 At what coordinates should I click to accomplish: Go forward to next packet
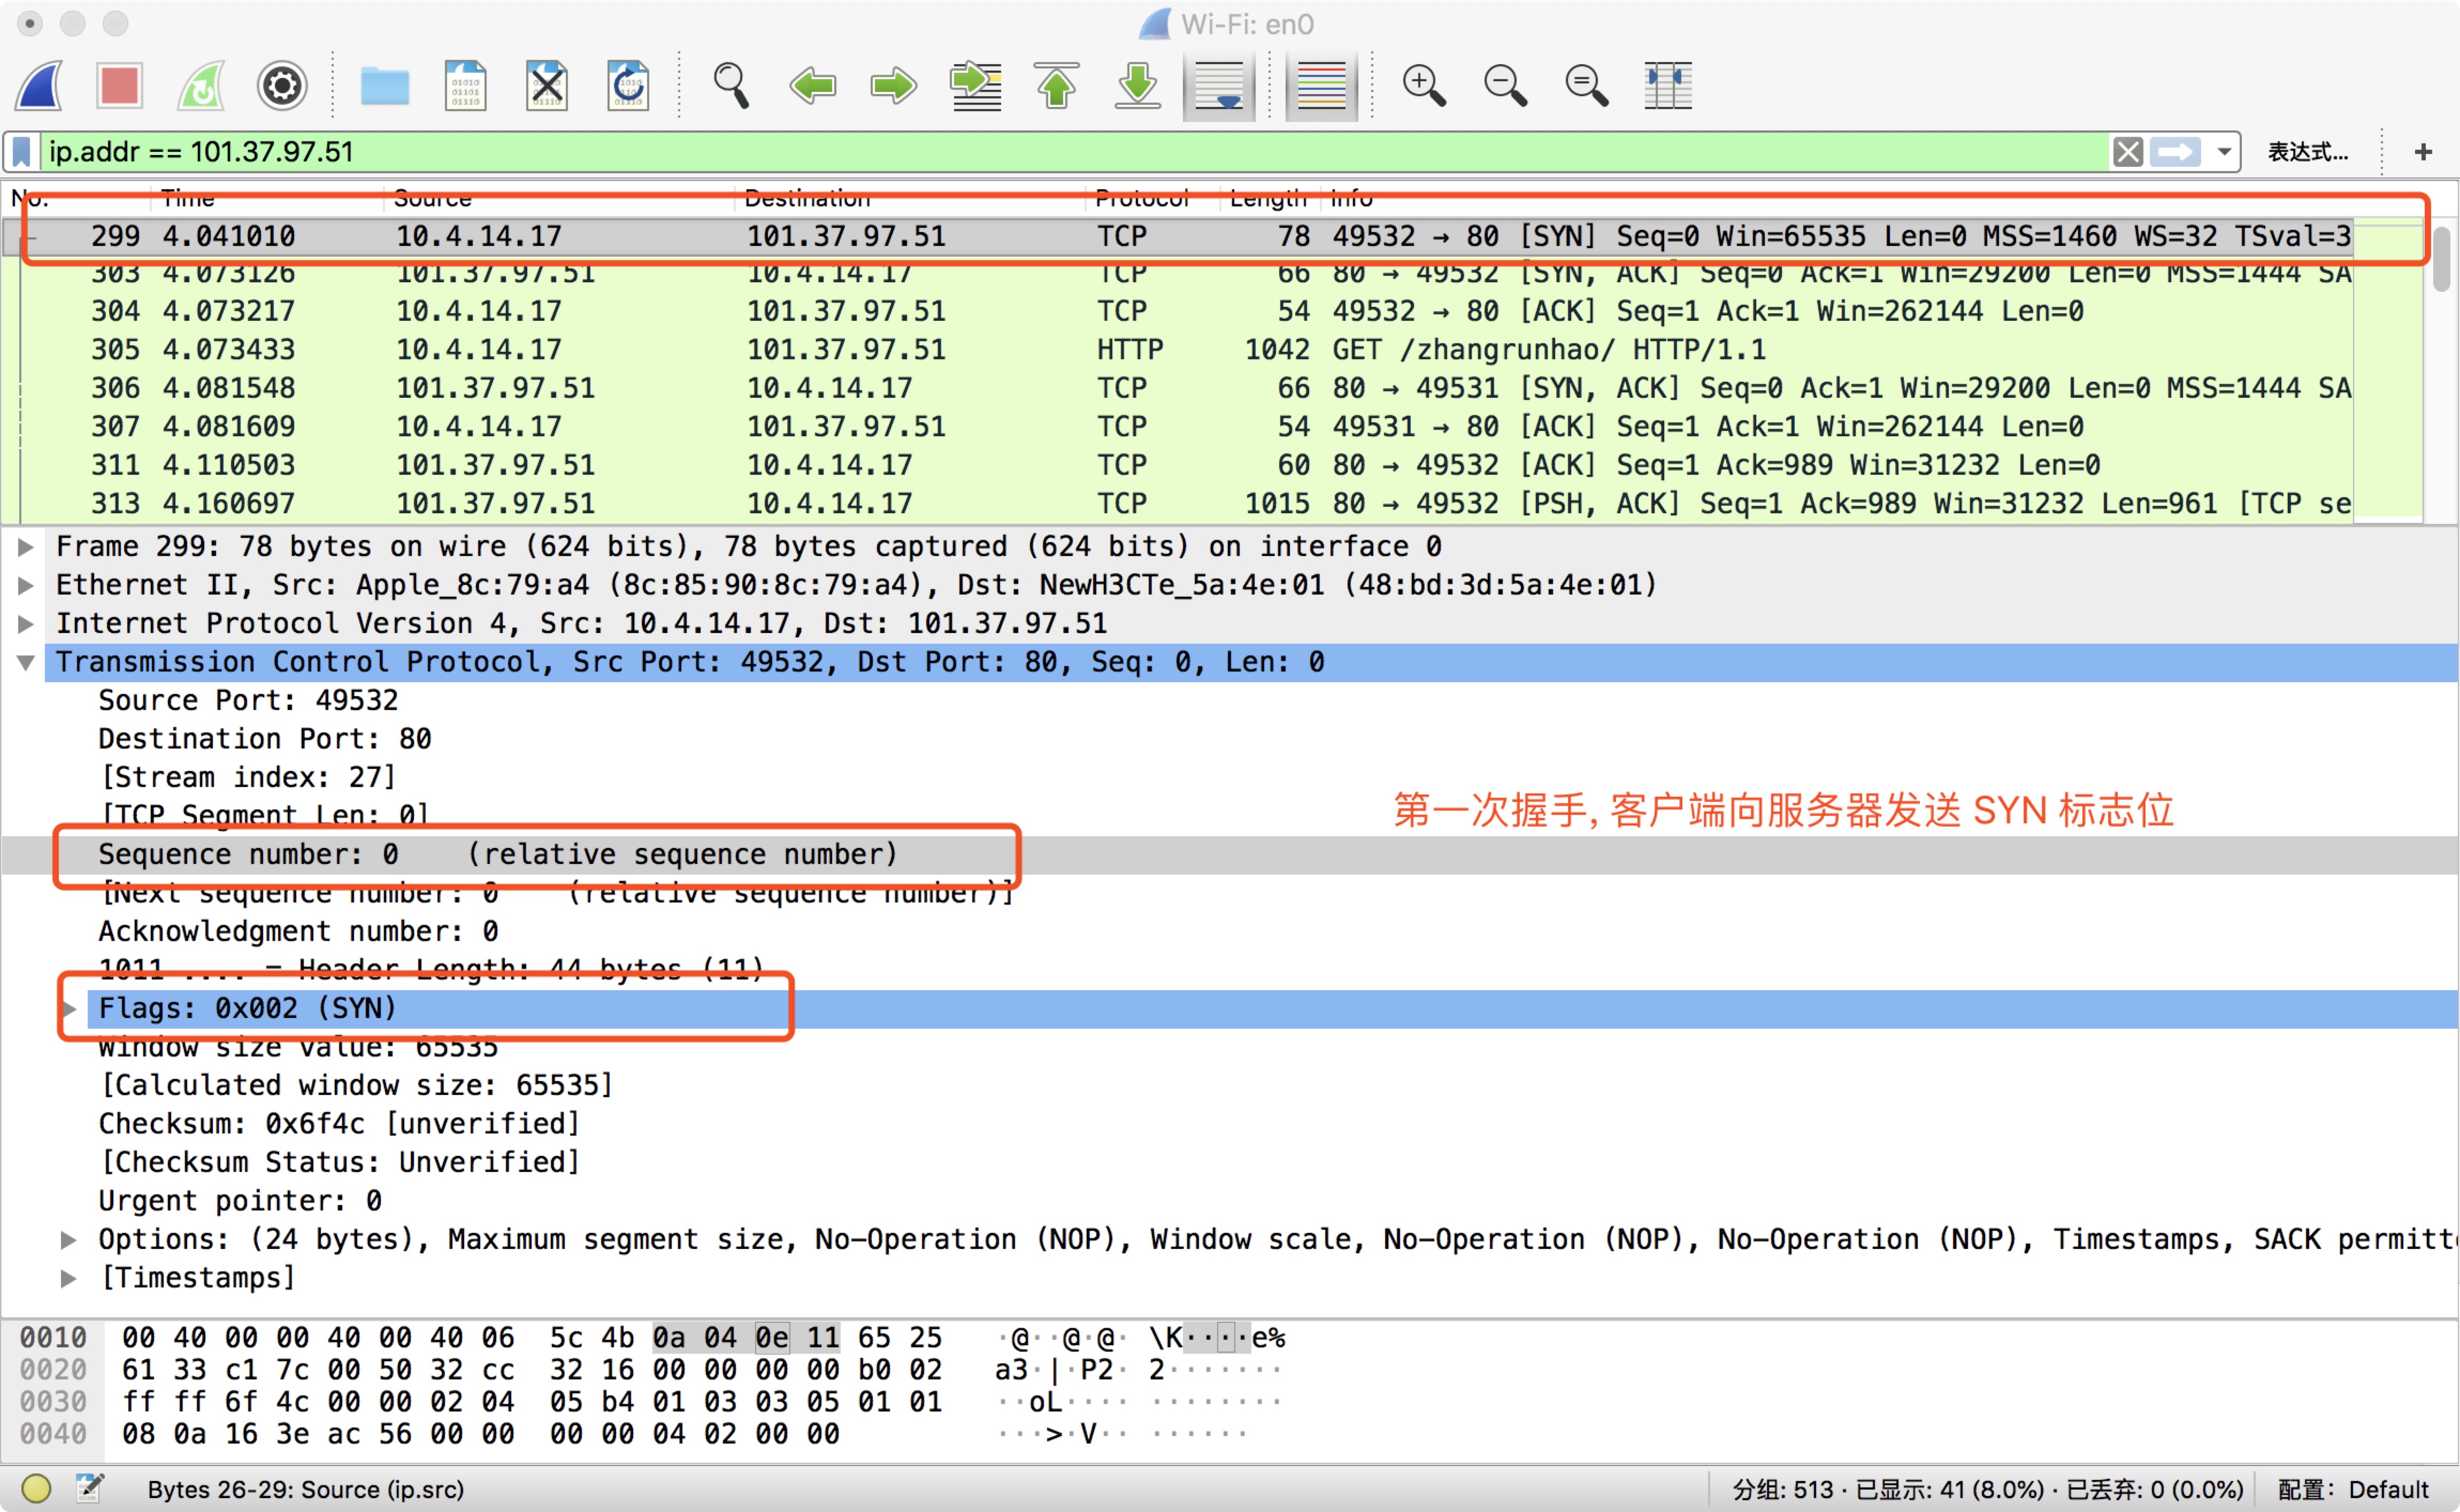[x=893, y=86]
